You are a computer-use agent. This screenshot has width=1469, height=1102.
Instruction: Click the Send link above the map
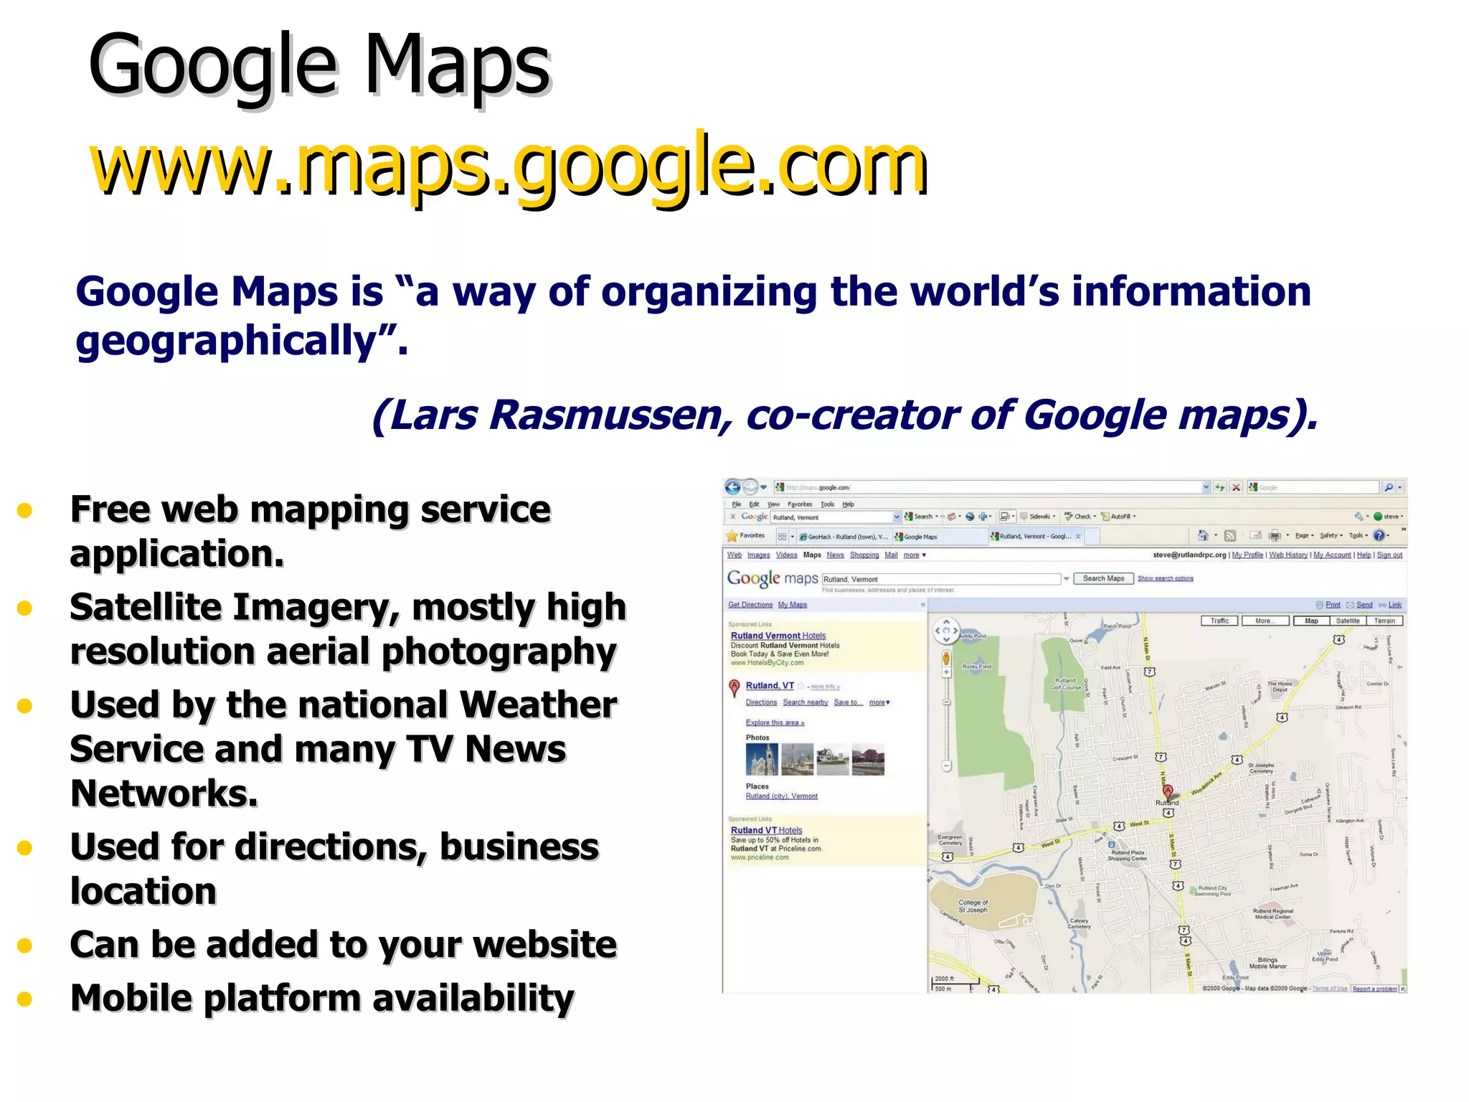point(1364,605)
